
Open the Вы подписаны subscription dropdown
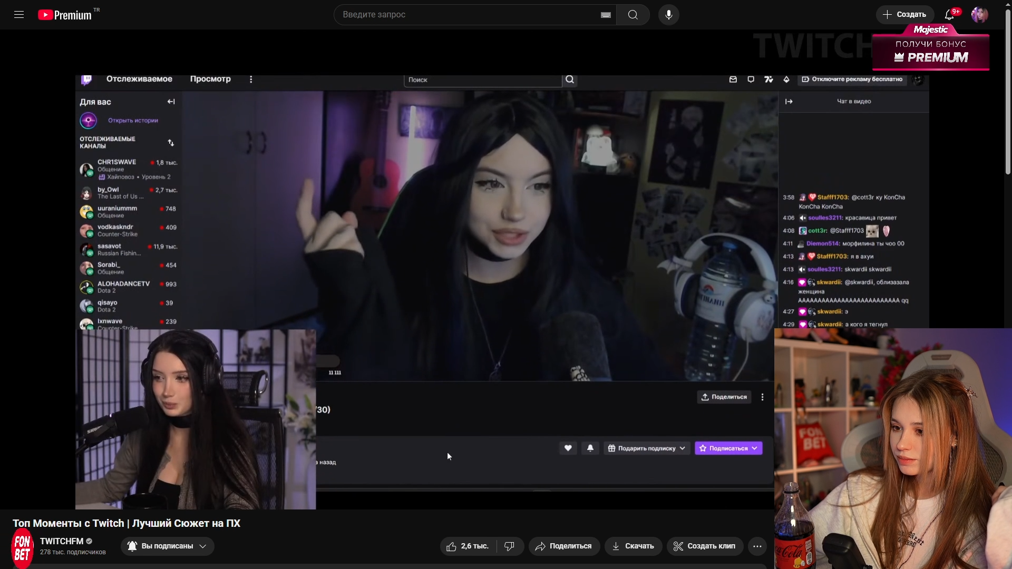click(x=168, y=546)
